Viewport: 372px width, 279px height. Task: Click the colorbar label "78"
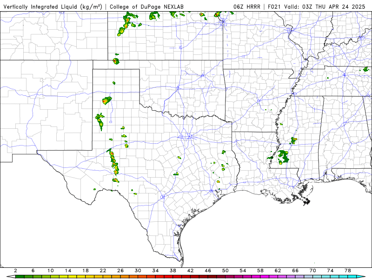[348, 271]
